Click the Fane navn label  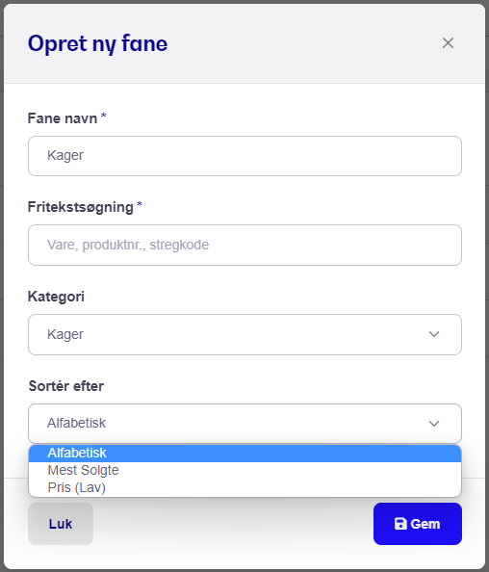[63, 118]
